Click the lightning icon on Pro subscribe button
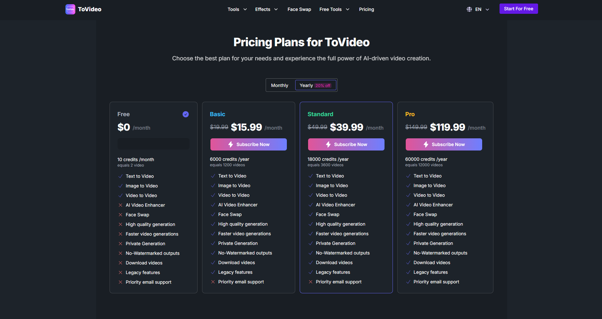Image resolution: width=602 pixels, height=319 pixels. point(426,144)
